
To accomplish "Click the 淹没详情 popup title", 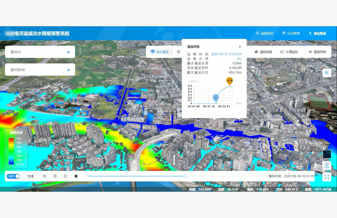I will tap(193, 47).
